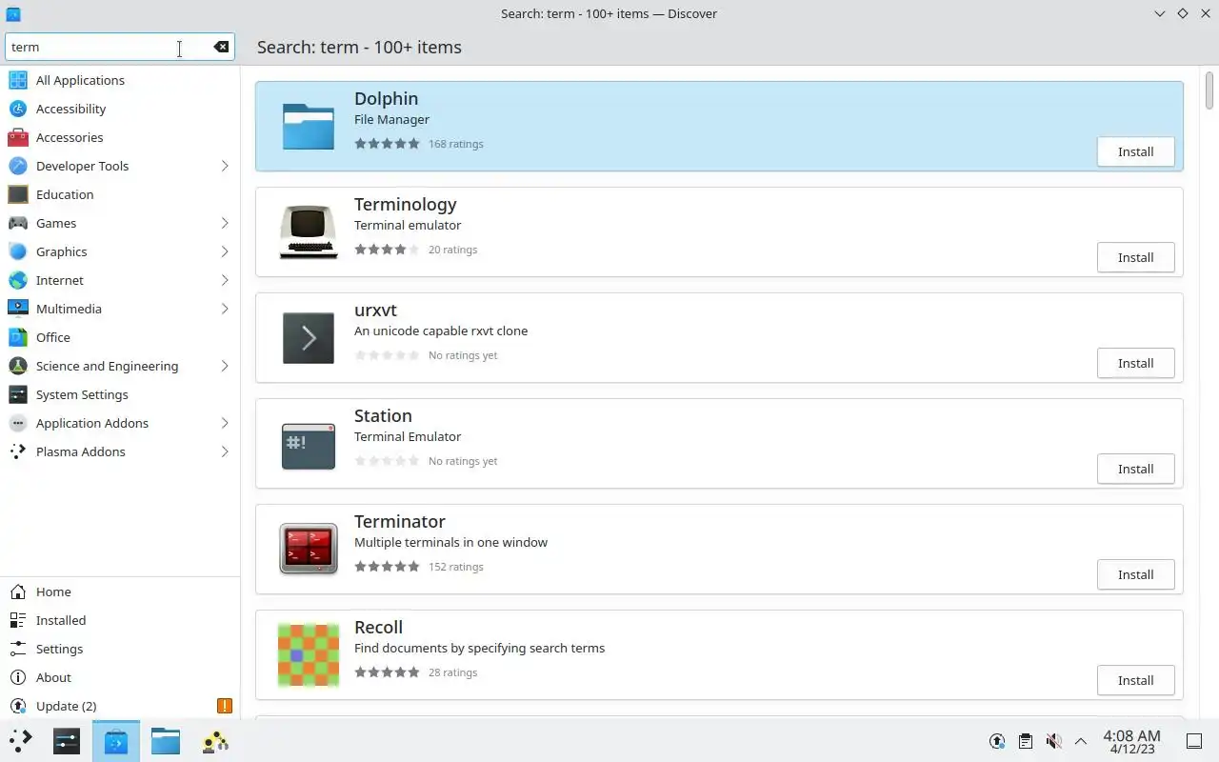The image size is (1219, 762).
Task: Click the Accessories toolbox icon
Action: click(x=17, y=137)
